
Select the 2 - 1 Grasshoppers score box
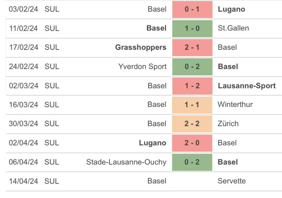(192, 48)
